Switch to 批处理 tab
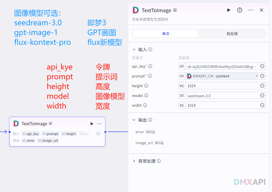Screen dimensions: 272x192 point(232,34)
